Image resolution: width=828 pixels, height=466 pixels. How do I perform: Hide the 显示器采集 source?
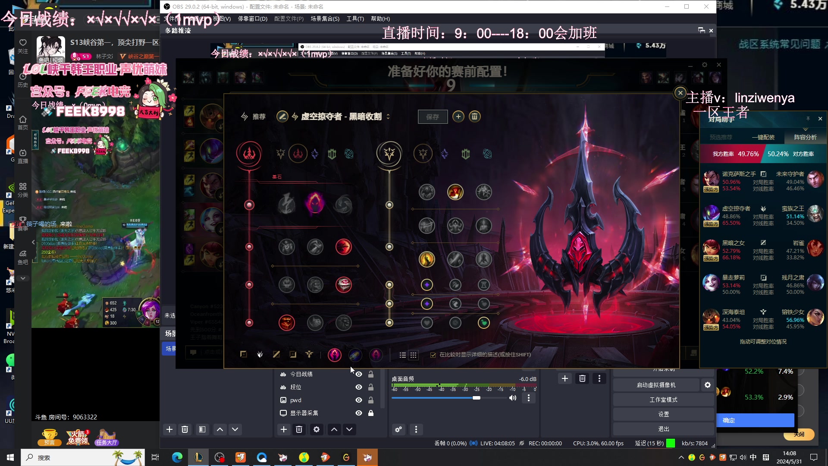pos(358,413)
